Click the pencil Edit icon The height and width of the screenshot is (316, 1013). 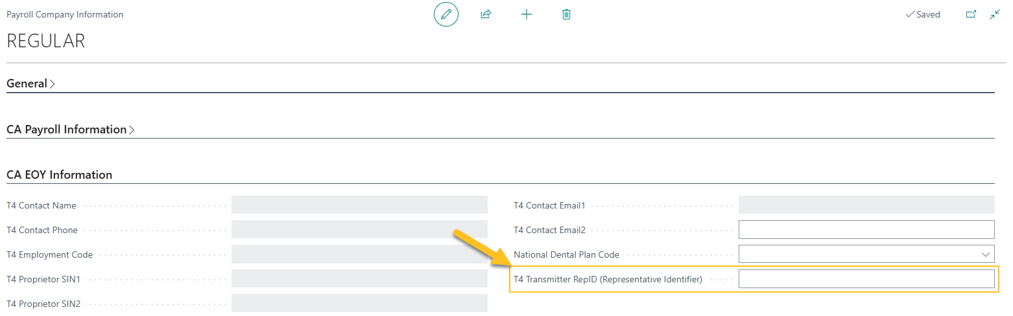446,14
